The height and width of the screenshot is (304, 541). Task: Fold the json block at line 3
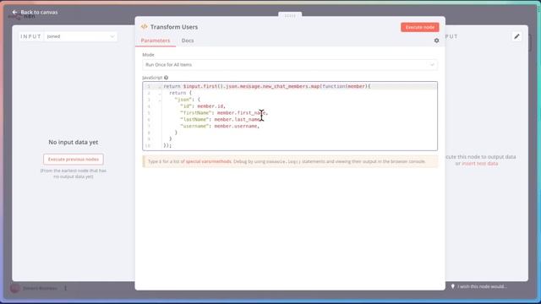tap(160, 100)
